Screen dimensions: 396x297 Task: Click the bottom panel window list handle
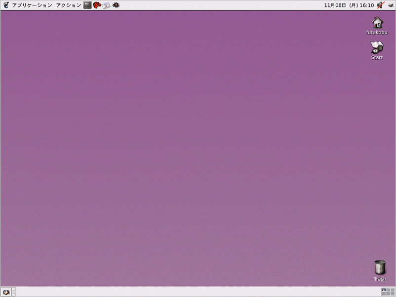point(14,292)
